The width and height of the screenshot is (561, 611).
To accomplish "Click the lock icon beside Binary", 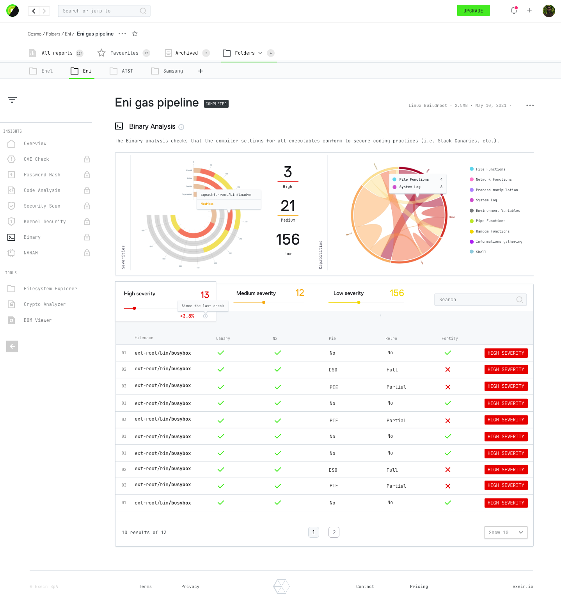I will 87,237.
